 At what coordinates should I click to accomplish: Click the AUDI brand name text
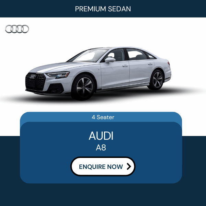pyautogui.click(x=101, y=136)
